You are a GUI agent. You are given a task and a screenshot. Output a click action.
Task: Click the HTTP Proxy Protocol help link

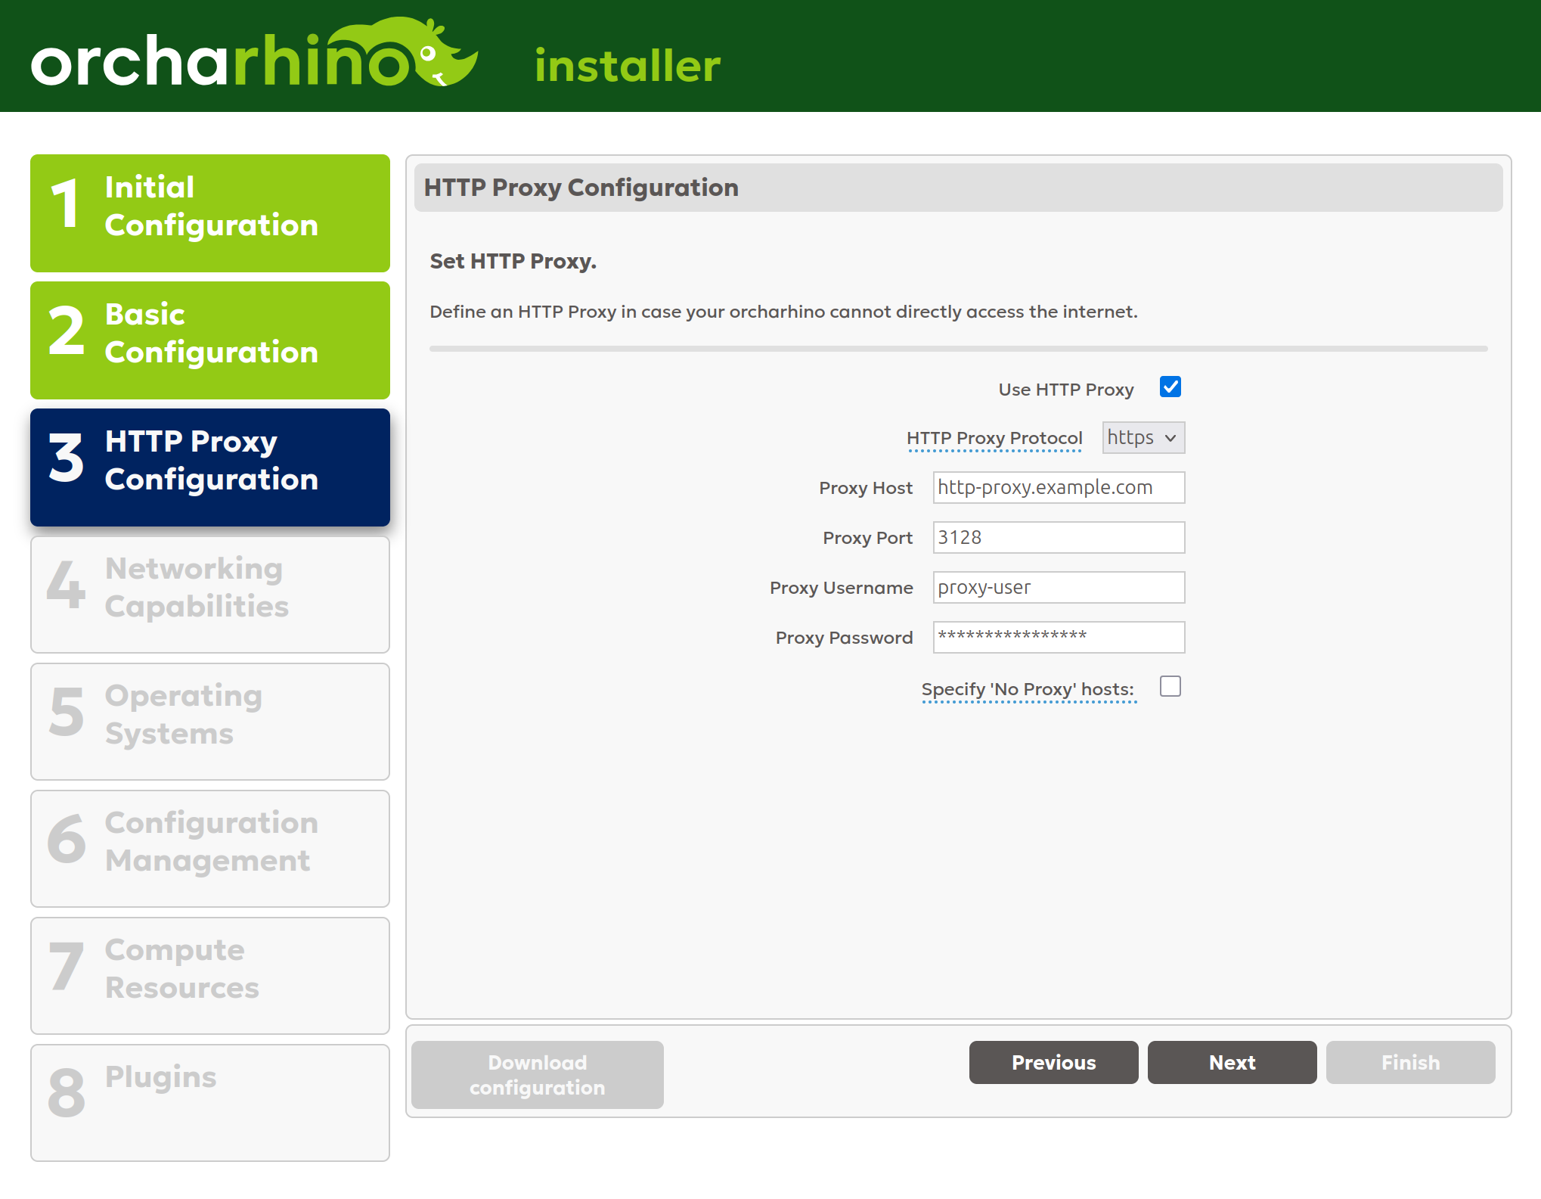pos(994,437)
